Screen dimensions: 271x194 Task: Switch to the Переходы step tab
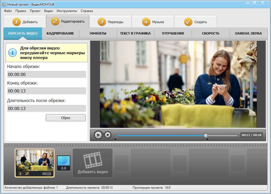(110, 22)
